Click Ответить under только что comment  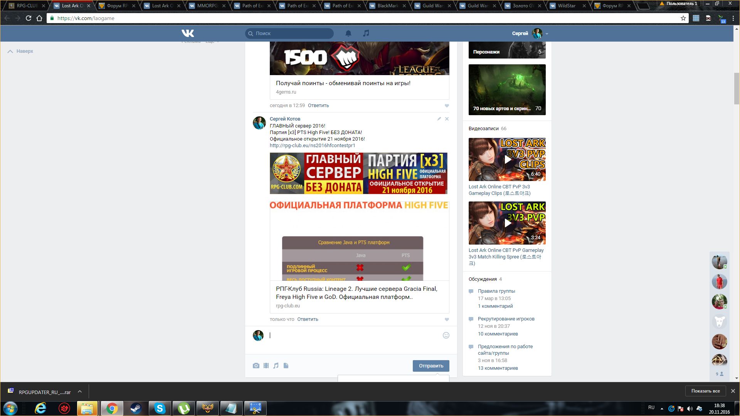(x=308, y=319)
